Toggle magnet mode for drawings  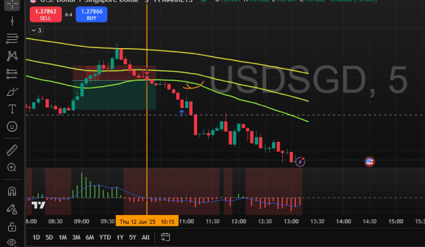click(x=12, y=191)
